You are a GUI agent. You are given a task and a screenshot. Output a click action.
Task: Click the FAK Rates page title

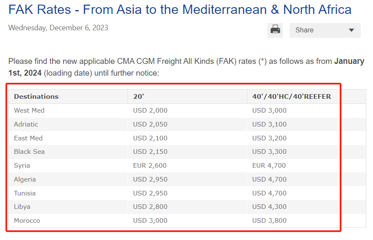pos(180,10)
